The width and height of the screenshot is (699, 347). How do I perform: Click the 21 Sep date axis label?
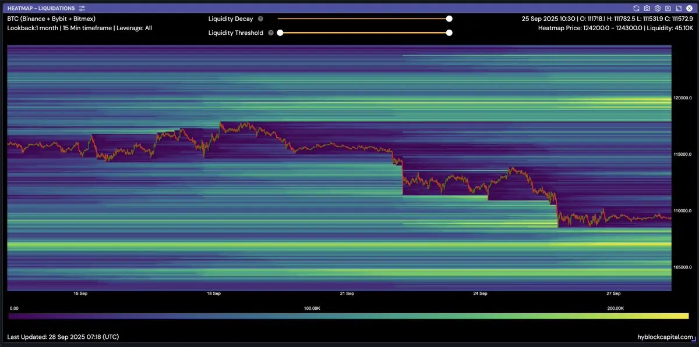coord(347,294)
